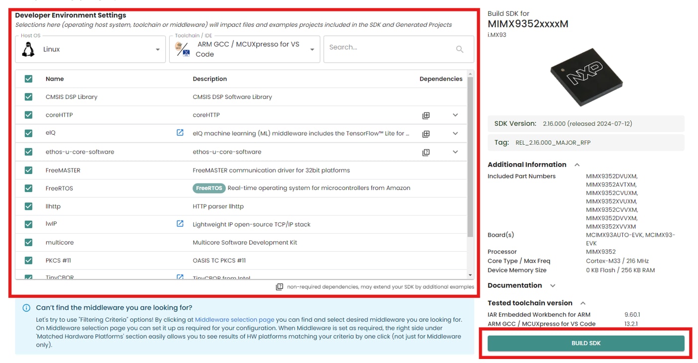Expand the coreHTTP row chevron
The width and height of the screenshot is (698, 363).
455,115
